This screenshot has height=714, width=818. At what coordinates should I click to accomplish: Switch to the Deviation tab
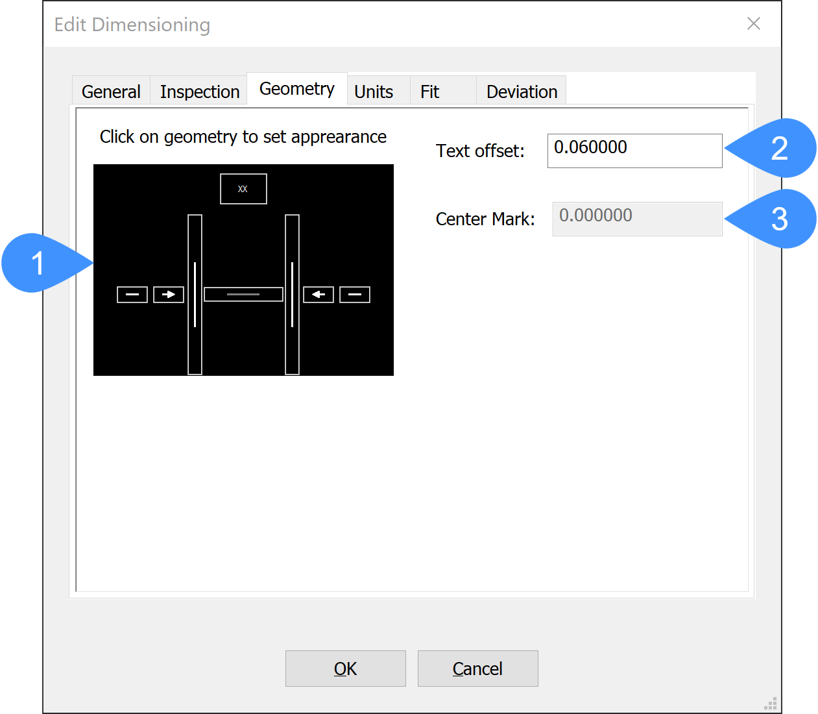pos(522,92)
